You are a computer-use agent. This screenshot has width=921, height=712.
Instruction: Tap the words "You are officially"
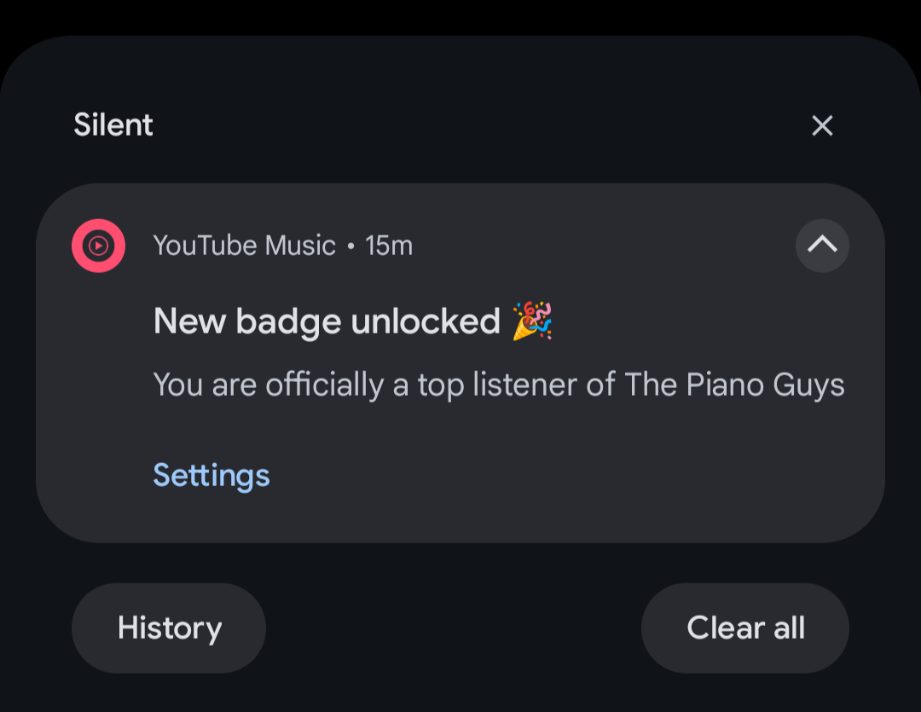(x=268, y=385)
